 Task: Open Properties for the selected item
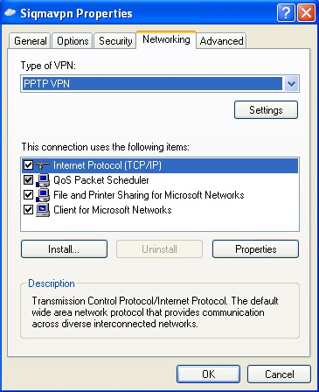pos(255,249)
